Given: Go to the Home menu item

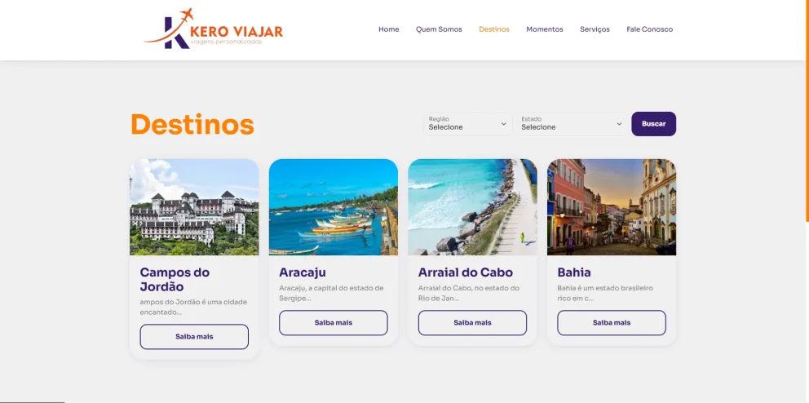Looking at the screenshot, I should pyautogui.click(x=388, y=29).
